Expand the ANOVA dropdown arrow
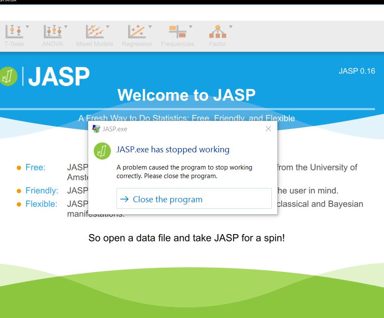The image size is (384, 318). point(65,27)
